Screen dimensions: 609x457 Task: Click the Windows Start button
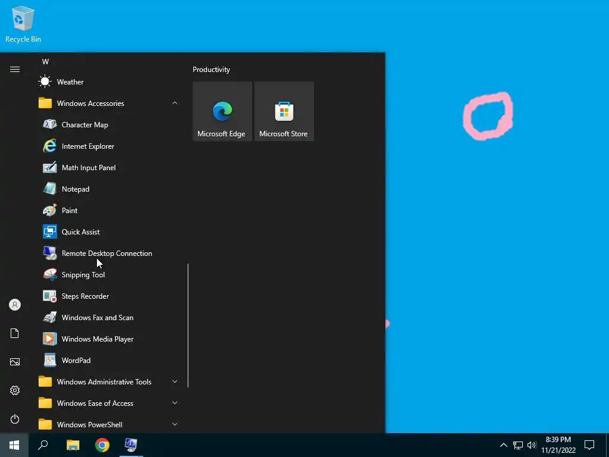click(x=14, y=445)
